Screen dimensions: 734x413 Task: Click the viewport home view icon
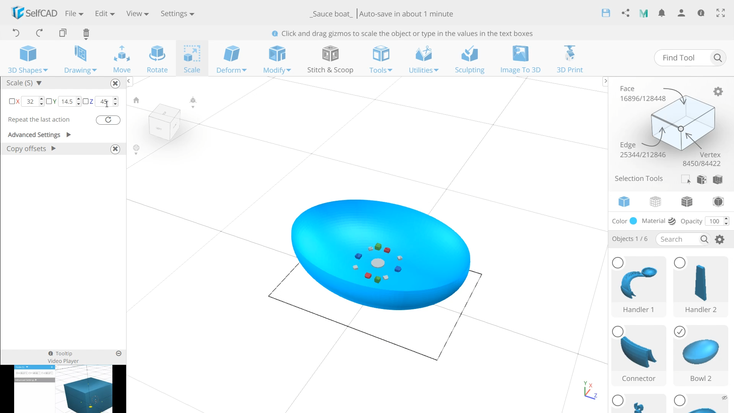[136, 100]
